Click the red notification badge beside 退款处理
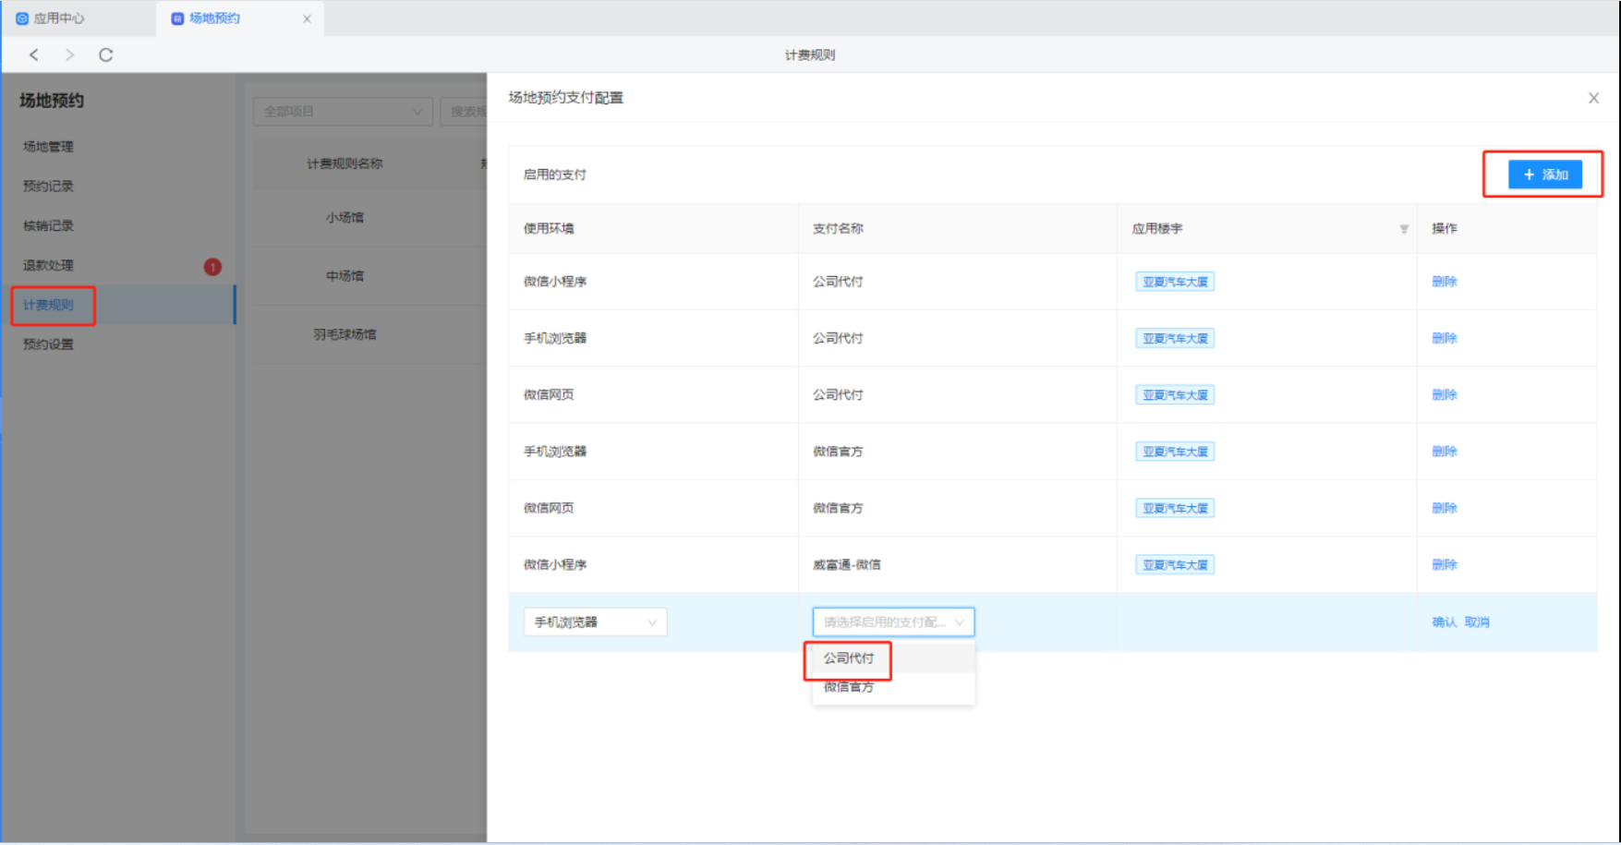 point(212,267)
